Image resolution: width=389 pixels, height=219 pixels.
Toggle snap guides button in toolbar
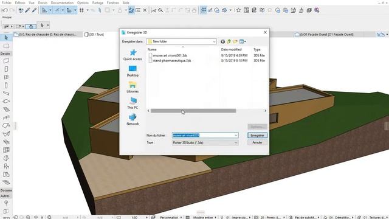57,10
